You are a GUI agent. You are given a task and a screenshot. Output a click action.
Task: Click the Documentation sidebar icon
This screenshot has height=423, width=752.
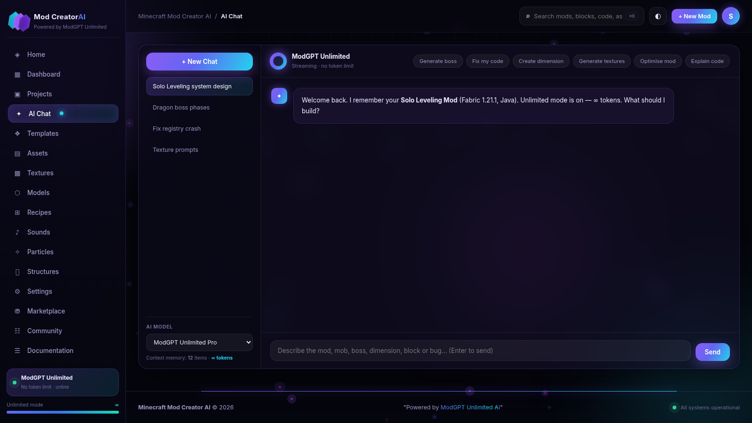17,351
